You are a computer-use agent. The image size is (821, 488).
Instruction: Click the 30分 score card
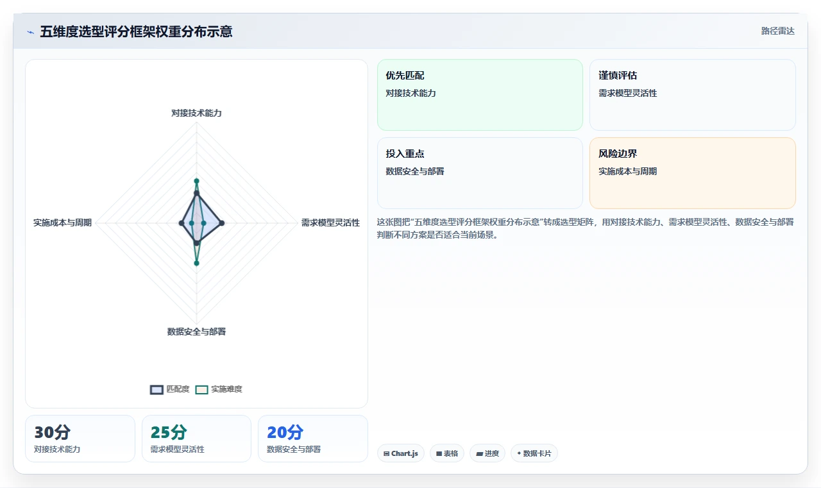[80, 439]
